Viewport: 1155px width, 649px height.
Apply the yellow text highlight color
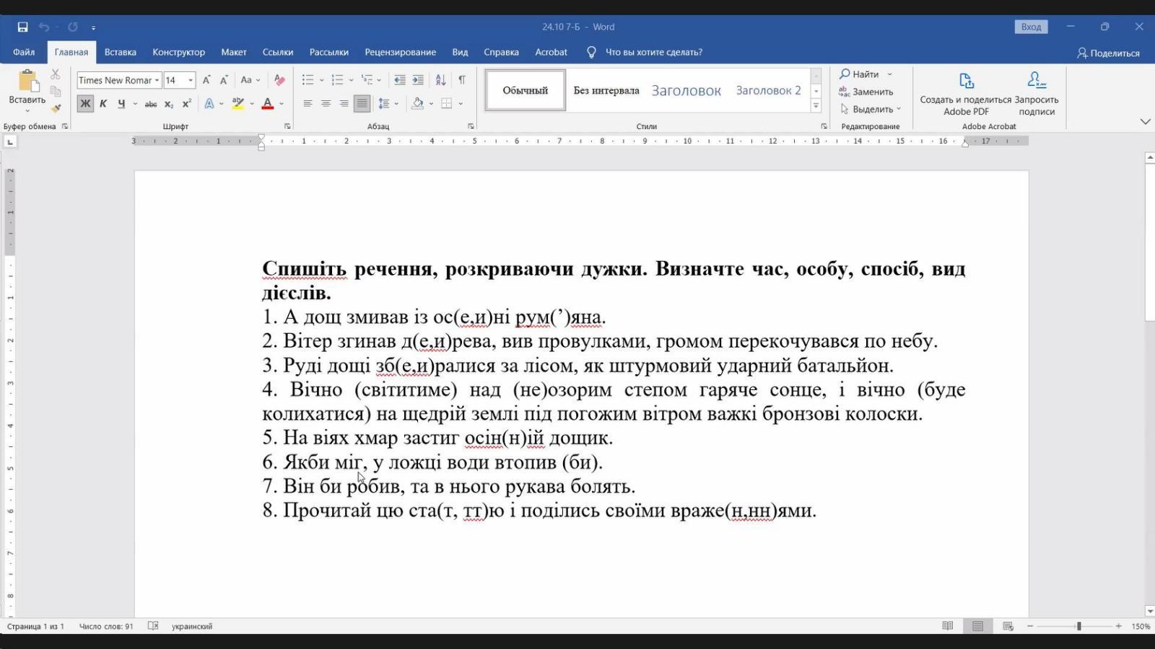pos(237,104)
